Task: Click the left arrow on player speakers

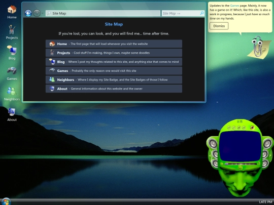Action: (x=210, y=155)
